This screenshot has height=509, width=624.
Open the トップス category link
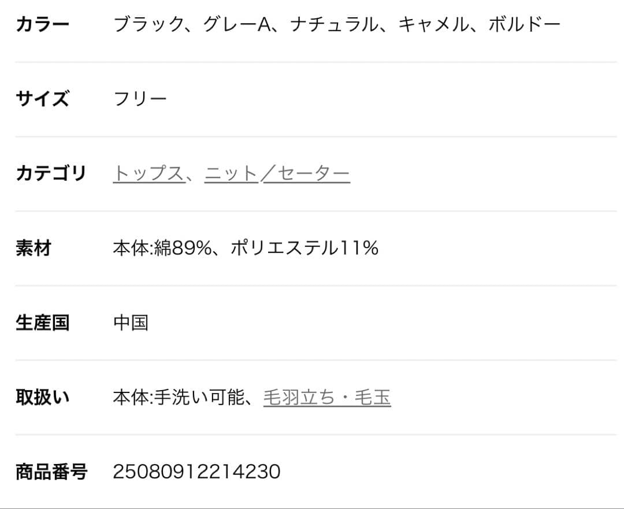(147, 173)
